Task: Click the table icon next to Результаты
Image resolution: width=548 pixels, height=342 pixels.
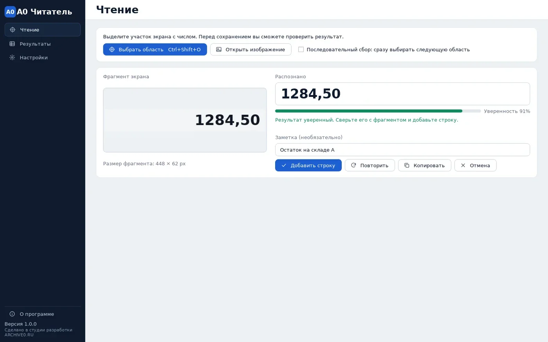Action: click(x=12, y=44)
